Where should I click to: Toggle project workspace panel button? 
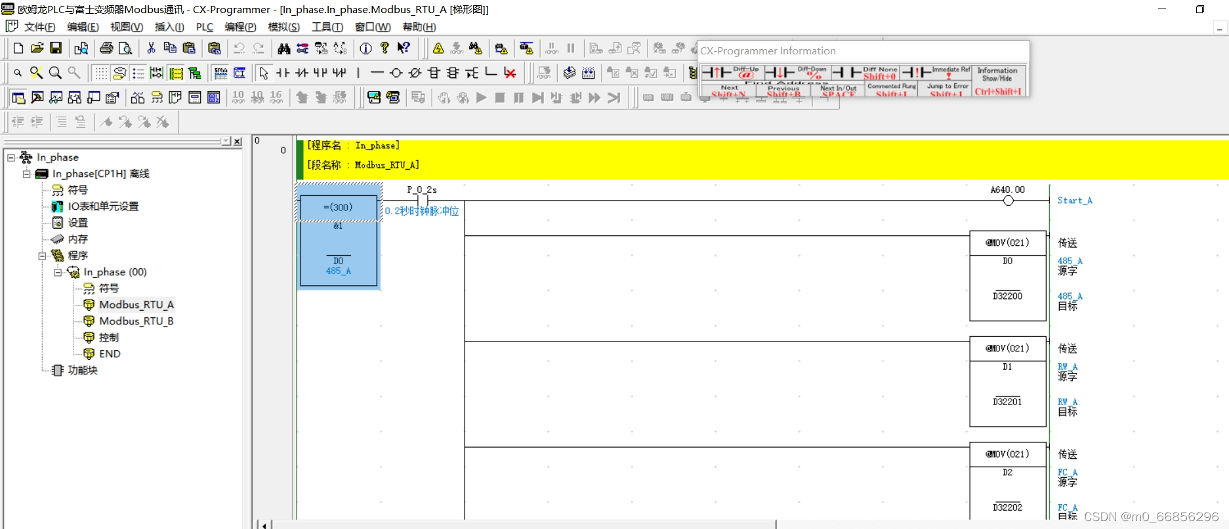coord(18,98)
